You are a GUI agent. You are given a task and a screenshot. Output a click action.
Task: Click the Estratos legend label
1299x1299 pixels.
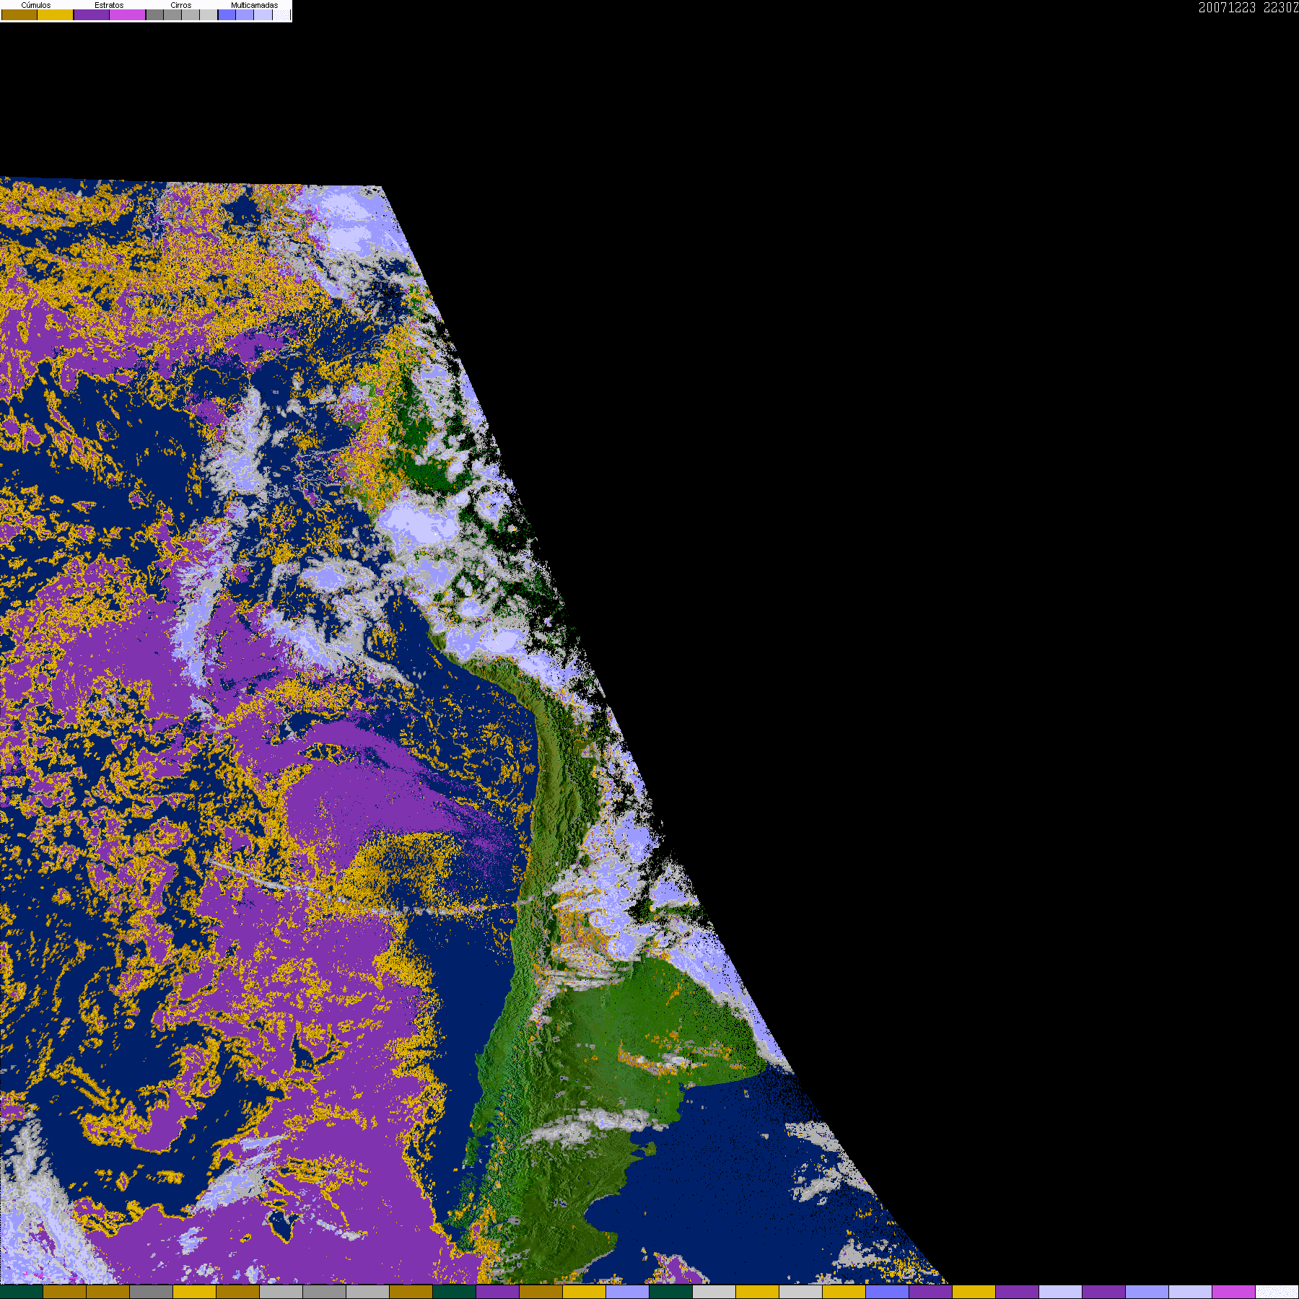click(109, 5)
